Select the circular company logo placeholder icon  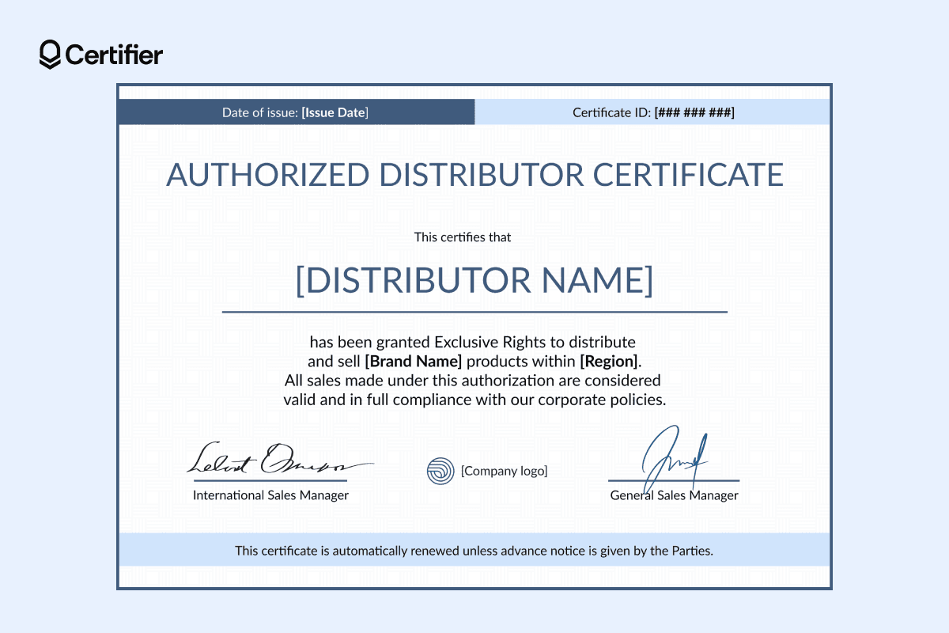tap(440, 470)
